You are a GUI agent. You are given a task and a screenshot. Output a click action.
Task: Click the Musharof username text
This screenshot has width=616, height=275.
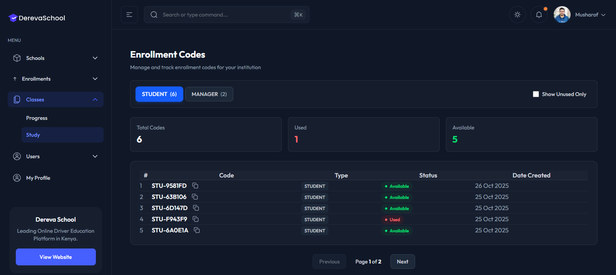[x=587, y=15]
